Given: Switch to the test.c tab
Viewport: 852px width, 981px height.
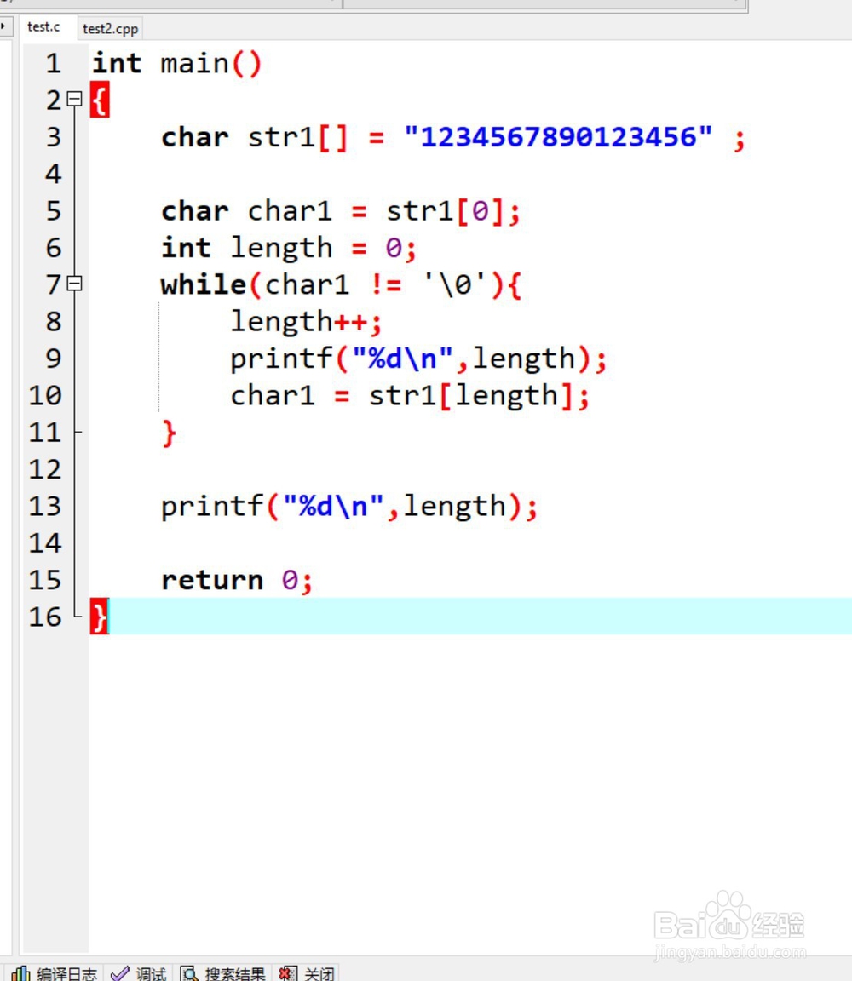Looking at the screenshot, I should [43, 27].
